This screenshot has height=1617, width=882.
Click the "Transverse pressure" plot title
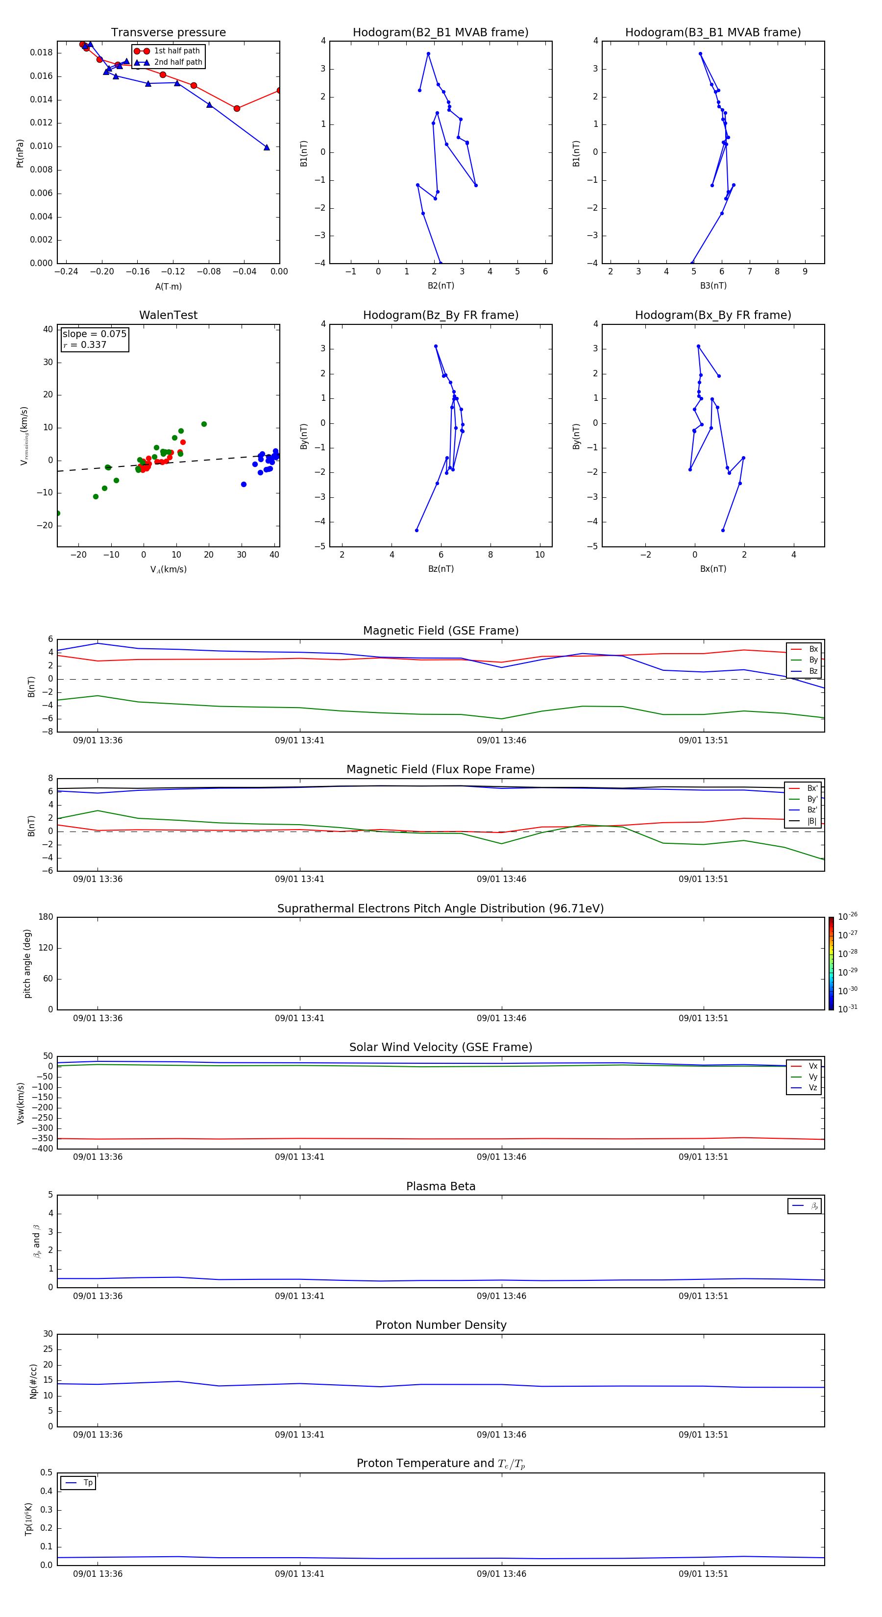click(x=168, y=33)
